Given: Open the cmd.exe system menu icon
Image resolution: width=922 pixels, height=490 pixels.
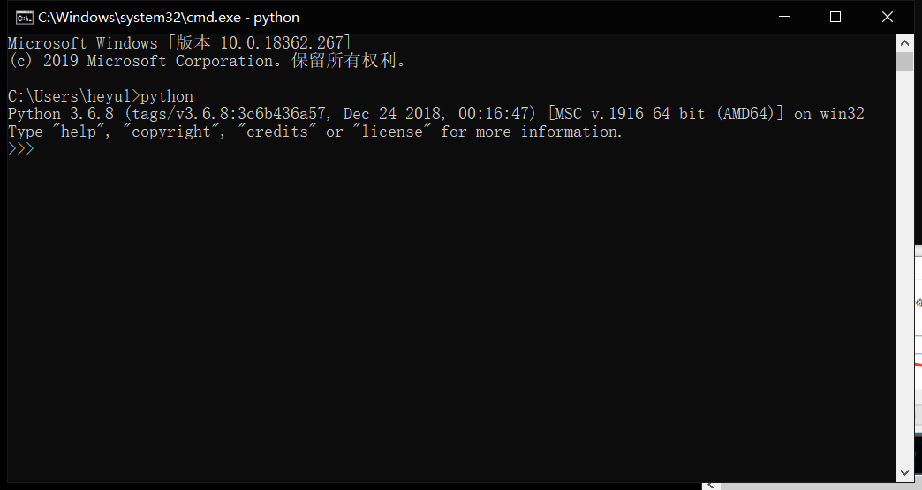Looking at the screenshot, I should point(25,18).
